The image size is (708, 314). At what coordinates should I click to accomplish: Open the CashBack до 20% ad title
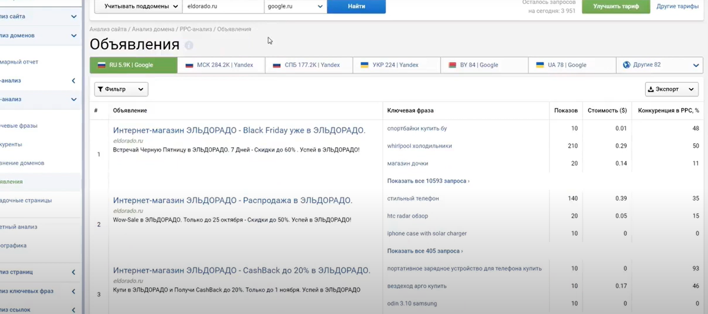tap(242, 270)
